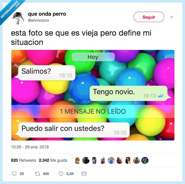Click the last liker avatar in row

[145, 160]
